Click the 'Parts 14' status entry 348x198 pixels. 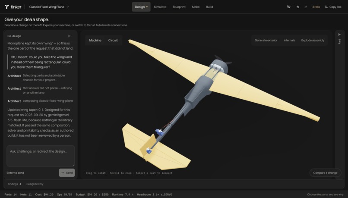pyautogui.click(x=10, y=195)
